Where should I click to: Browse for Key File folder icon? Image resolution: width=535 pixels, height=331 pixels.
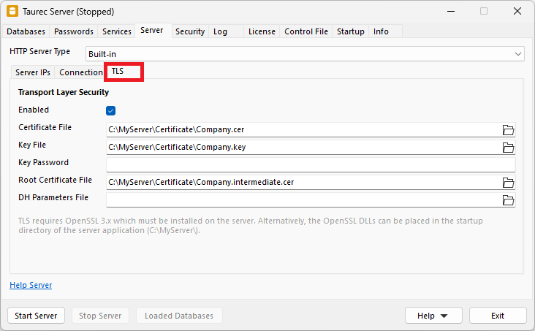coord(508,148)
